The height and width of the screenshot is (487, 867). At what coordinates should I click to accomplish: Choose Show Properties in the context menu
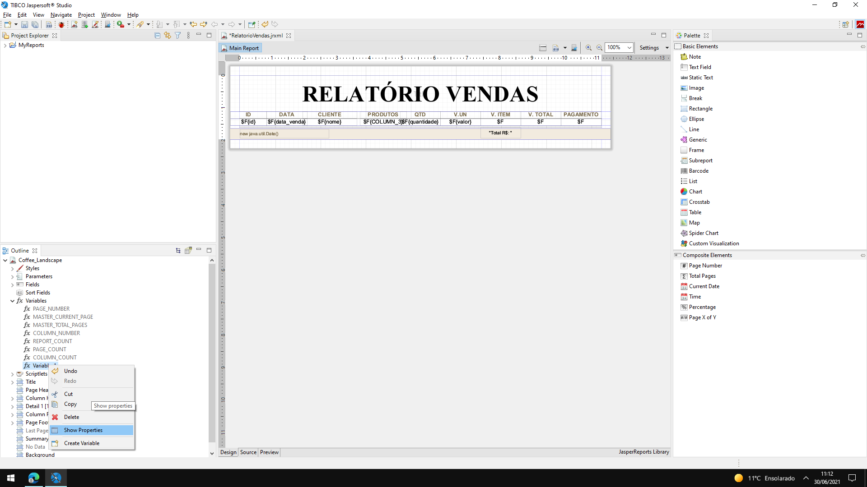pyautogui.click(x=83, y=430)
